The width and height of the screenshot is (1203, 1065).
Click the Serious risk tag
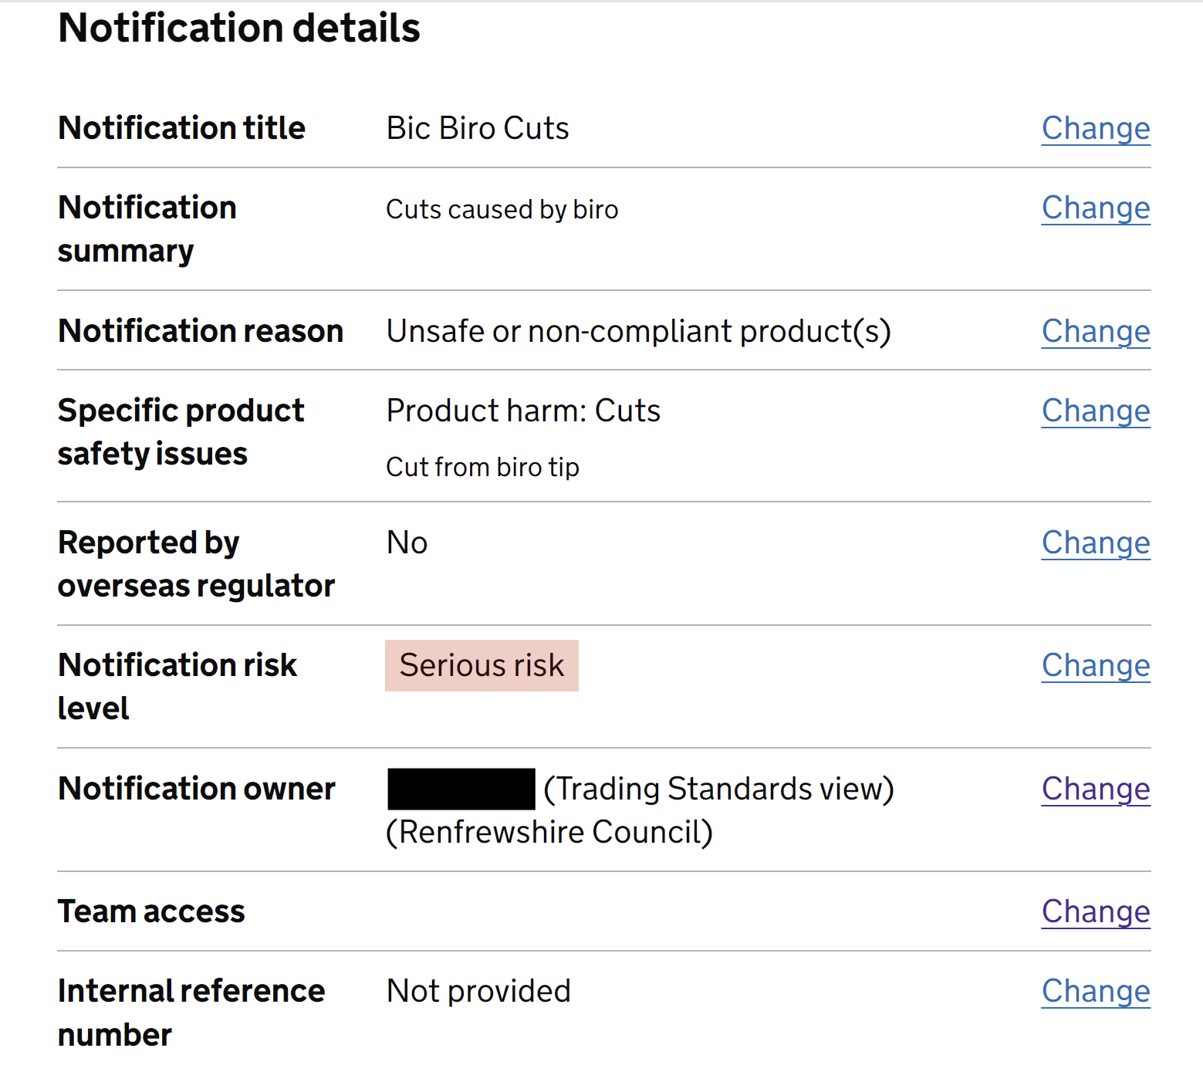pos(482,665)
